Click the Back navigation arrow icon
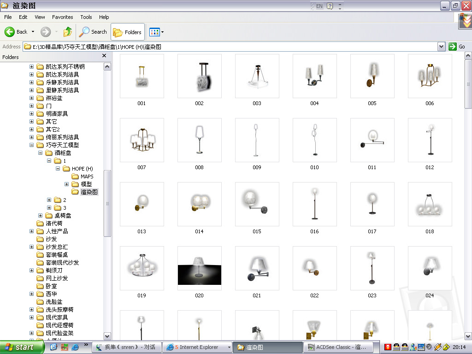The height and width of the screenshot is (354, 472). click(10, 32)
